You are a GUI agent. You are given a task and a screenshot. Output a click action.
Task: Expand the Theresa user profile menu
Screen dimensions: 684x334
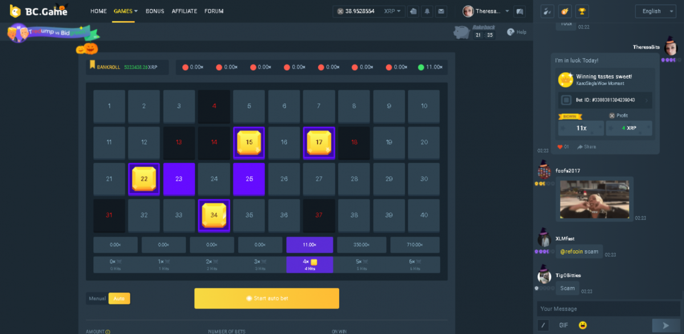coord(484,11)
